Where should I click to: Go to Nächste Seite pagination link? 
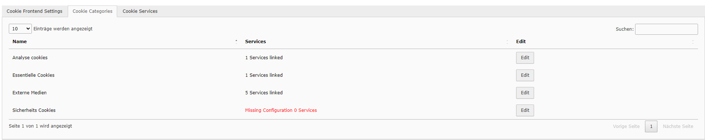(x=678, y=126)
